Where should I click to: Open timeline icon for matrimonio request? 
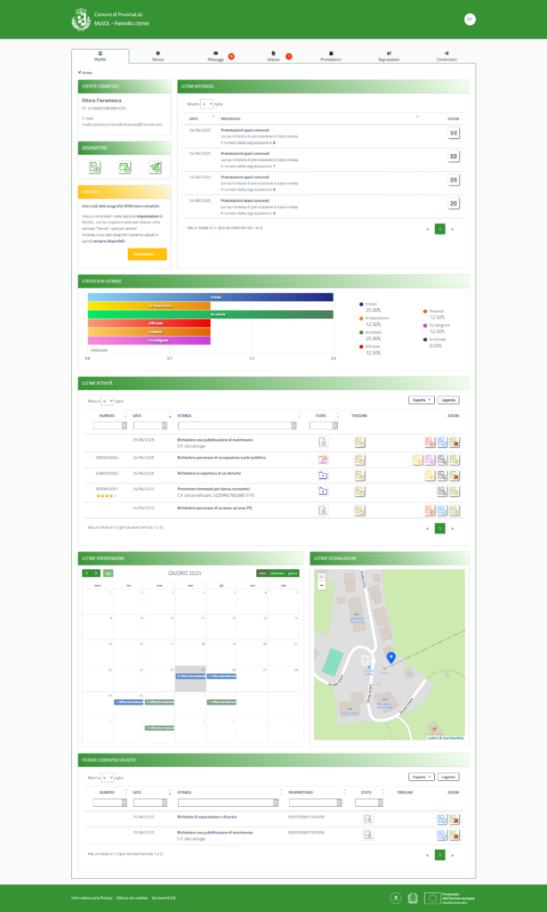tap(360, 442)
